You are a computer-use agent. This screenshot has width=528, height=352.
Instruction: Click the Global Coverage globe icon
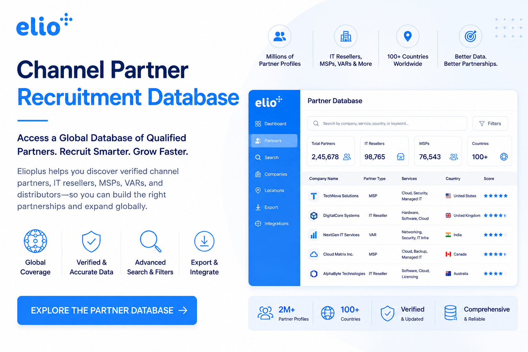(x=35, y=241)
